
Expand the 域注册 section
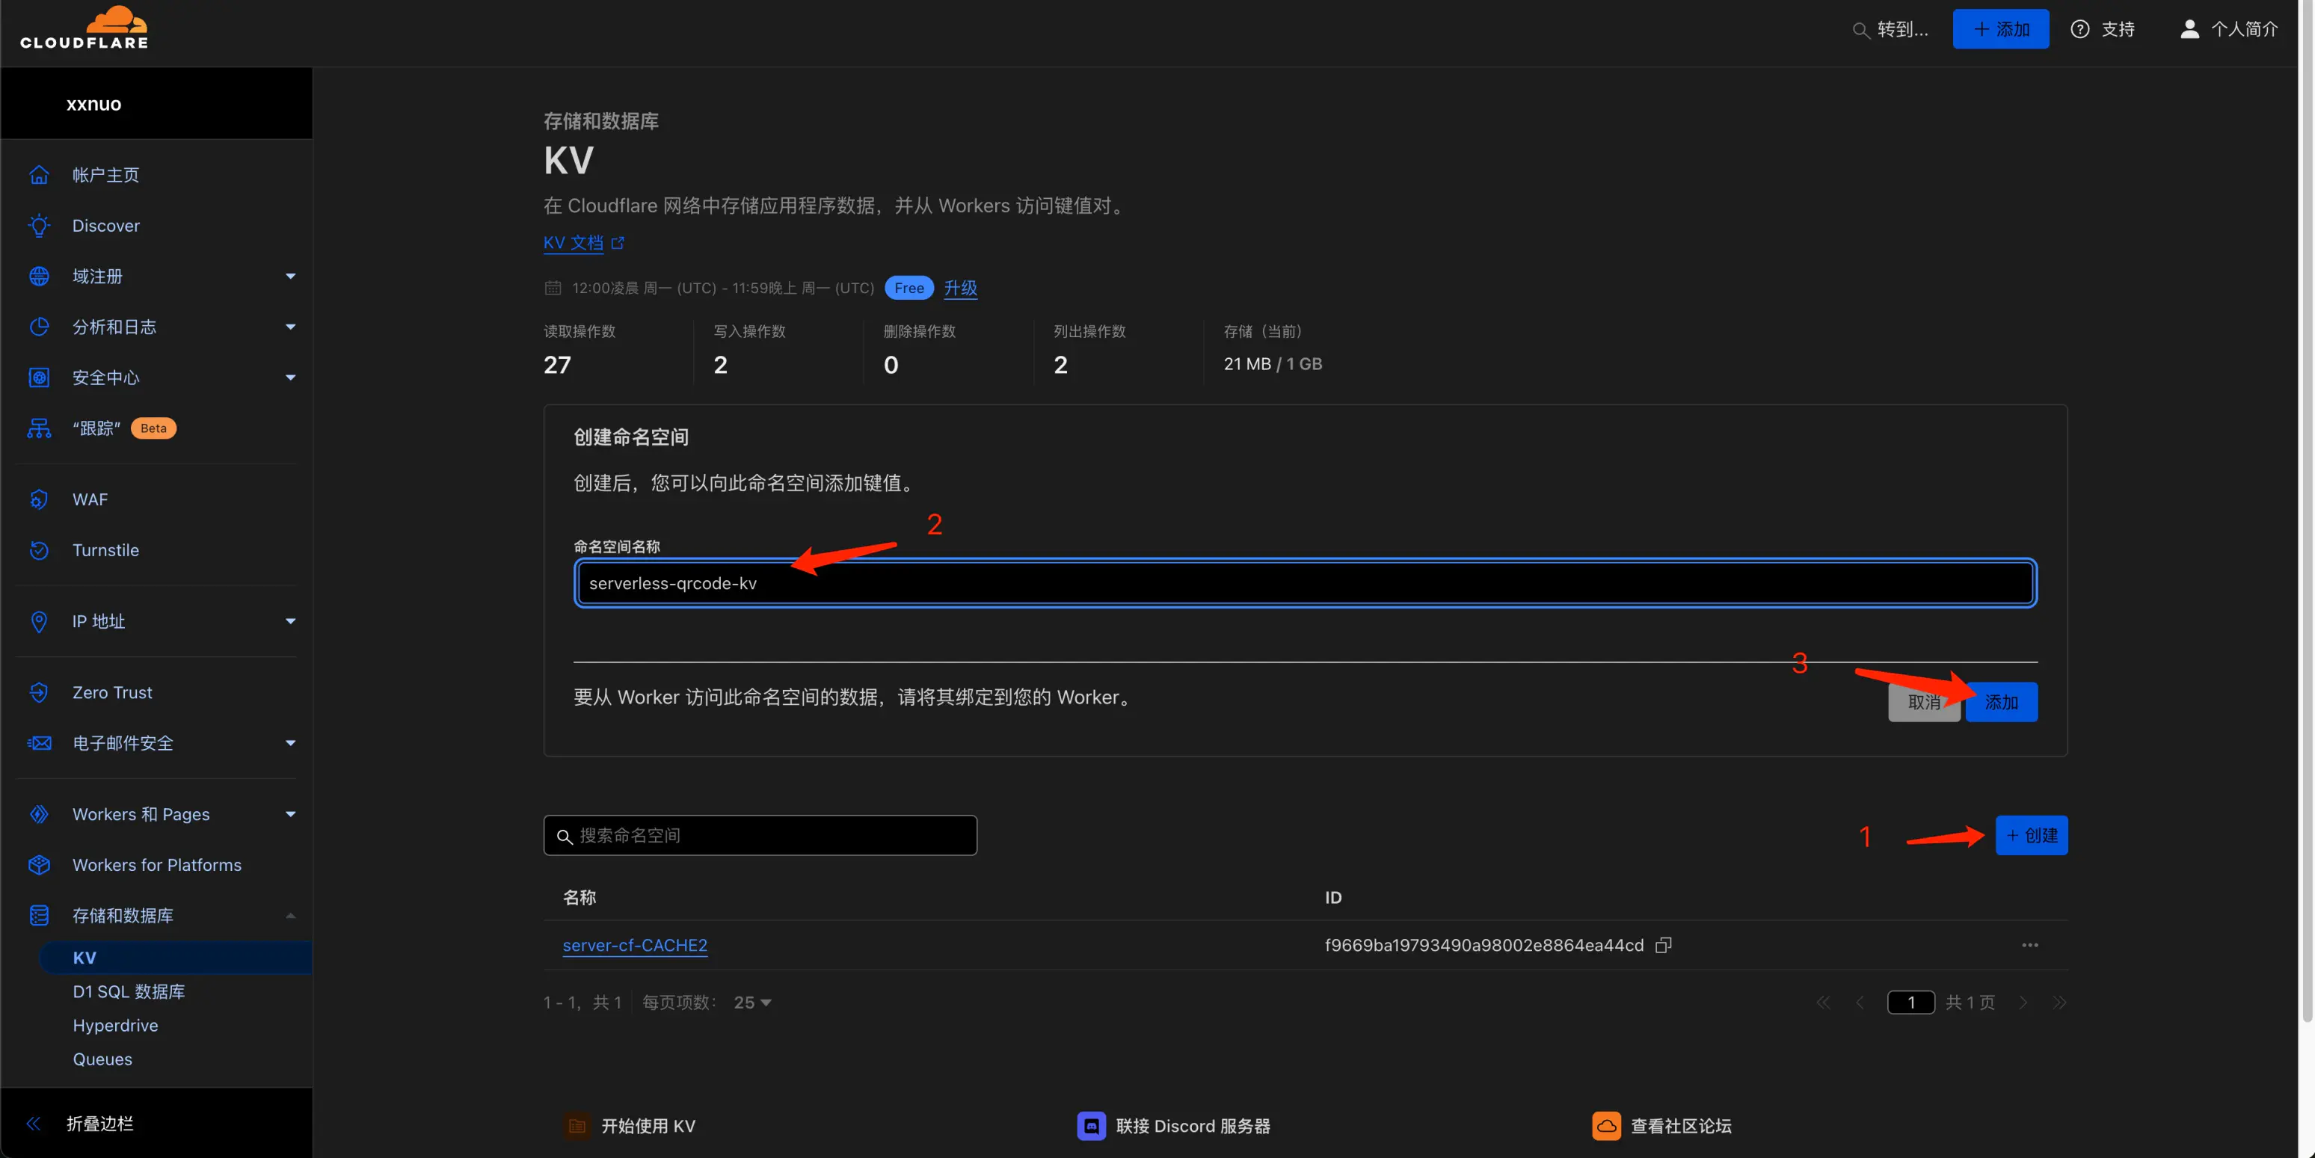click(x=289, y=276)
